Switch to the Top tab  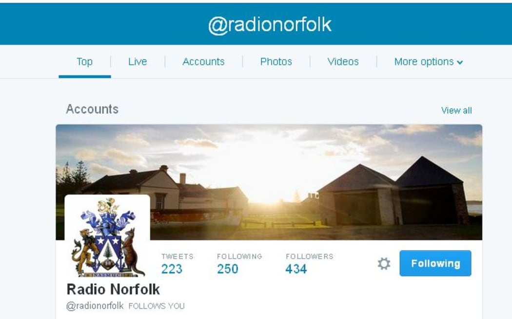pyautogui.click(x=84, y=62)
